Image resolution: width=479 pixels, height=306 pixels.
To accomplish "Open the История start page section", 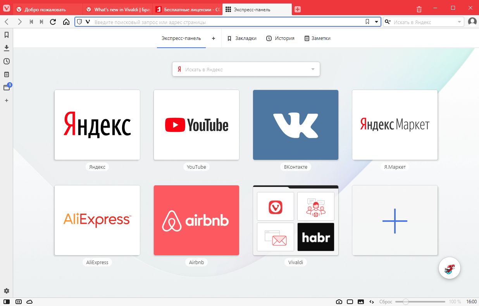I will 281,38.
